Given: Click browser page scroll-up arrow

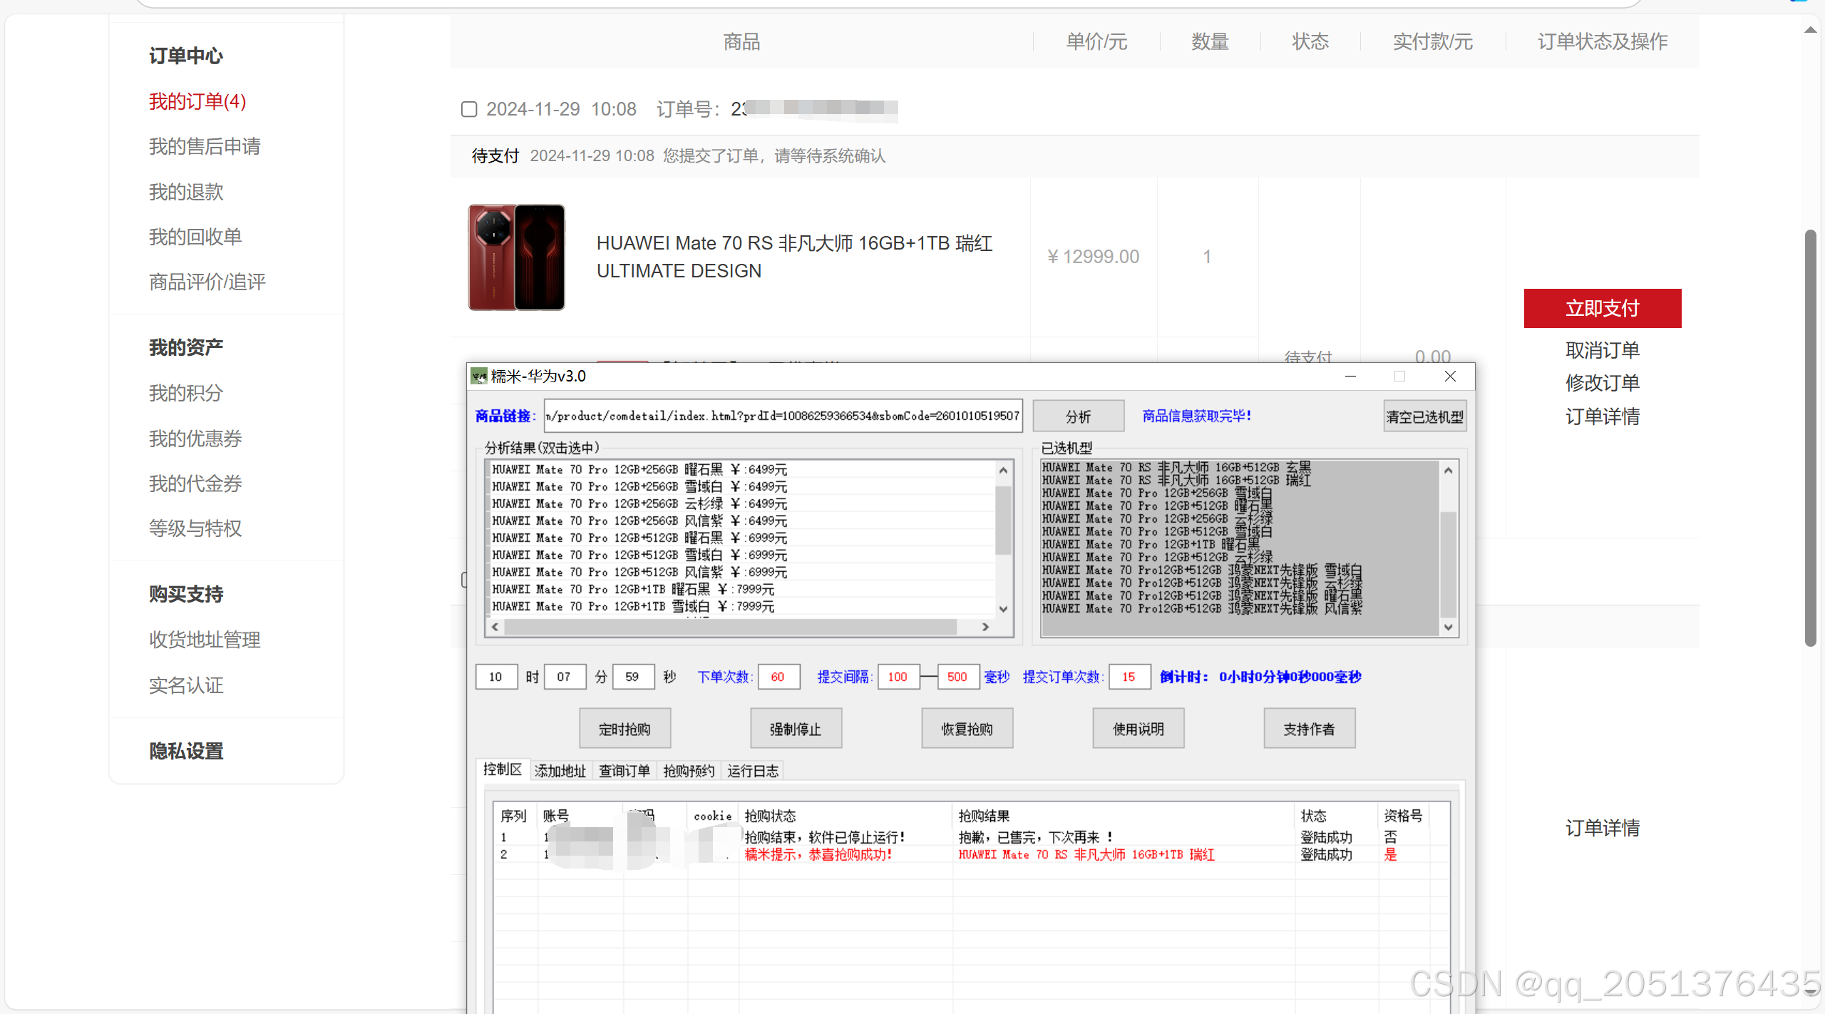Looking at the screenshot, I should (x=1810, y=30).
